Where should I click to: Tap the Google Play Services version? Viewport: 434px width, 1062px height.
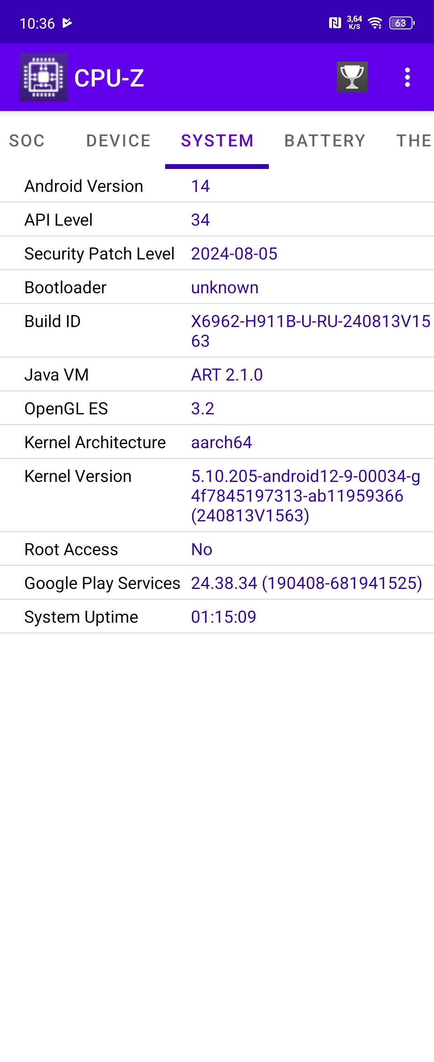[x=307, y=583]
